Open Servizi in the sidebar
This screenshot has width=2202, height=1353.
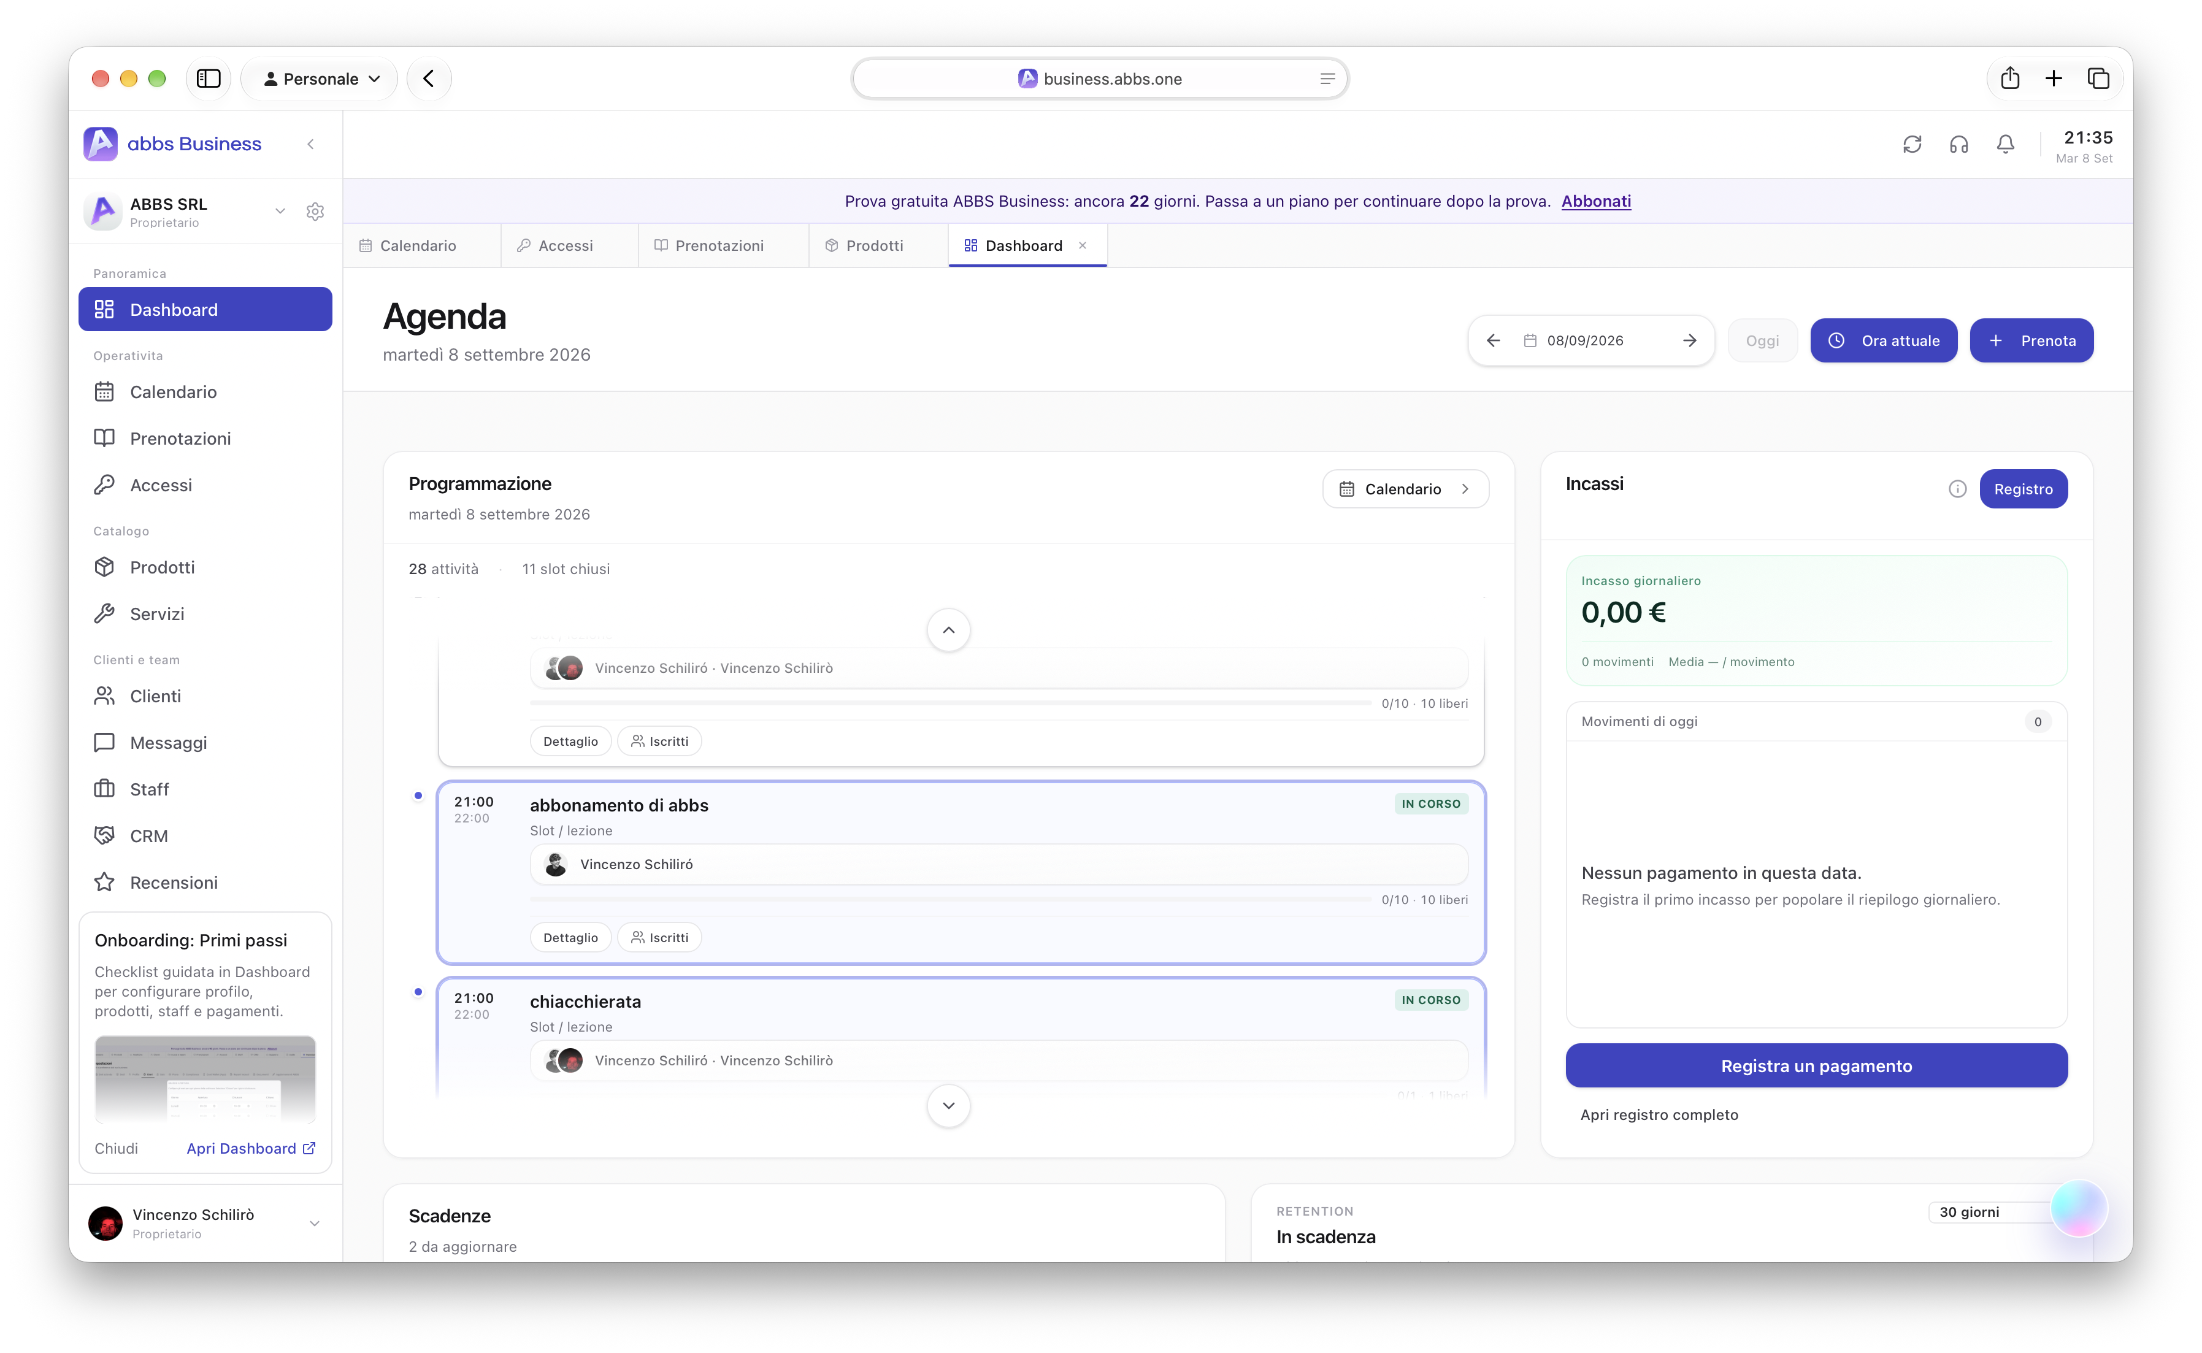pyautogui.click(x=206, y=614)
